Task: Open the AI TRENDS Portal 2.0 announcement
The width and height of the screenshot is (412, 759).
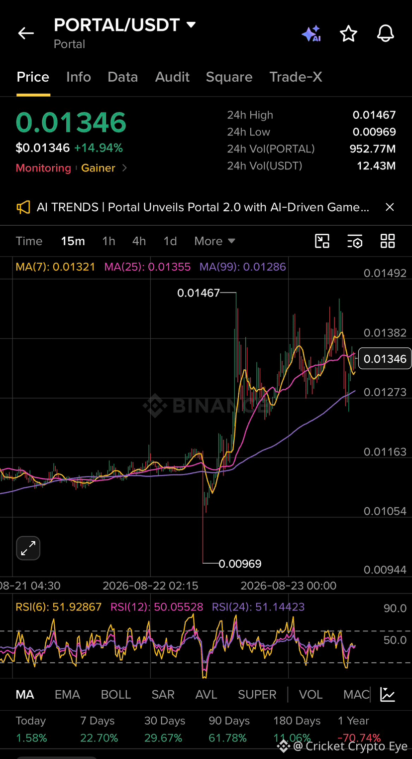Action: pyautogui.click(x=203, y=207)
